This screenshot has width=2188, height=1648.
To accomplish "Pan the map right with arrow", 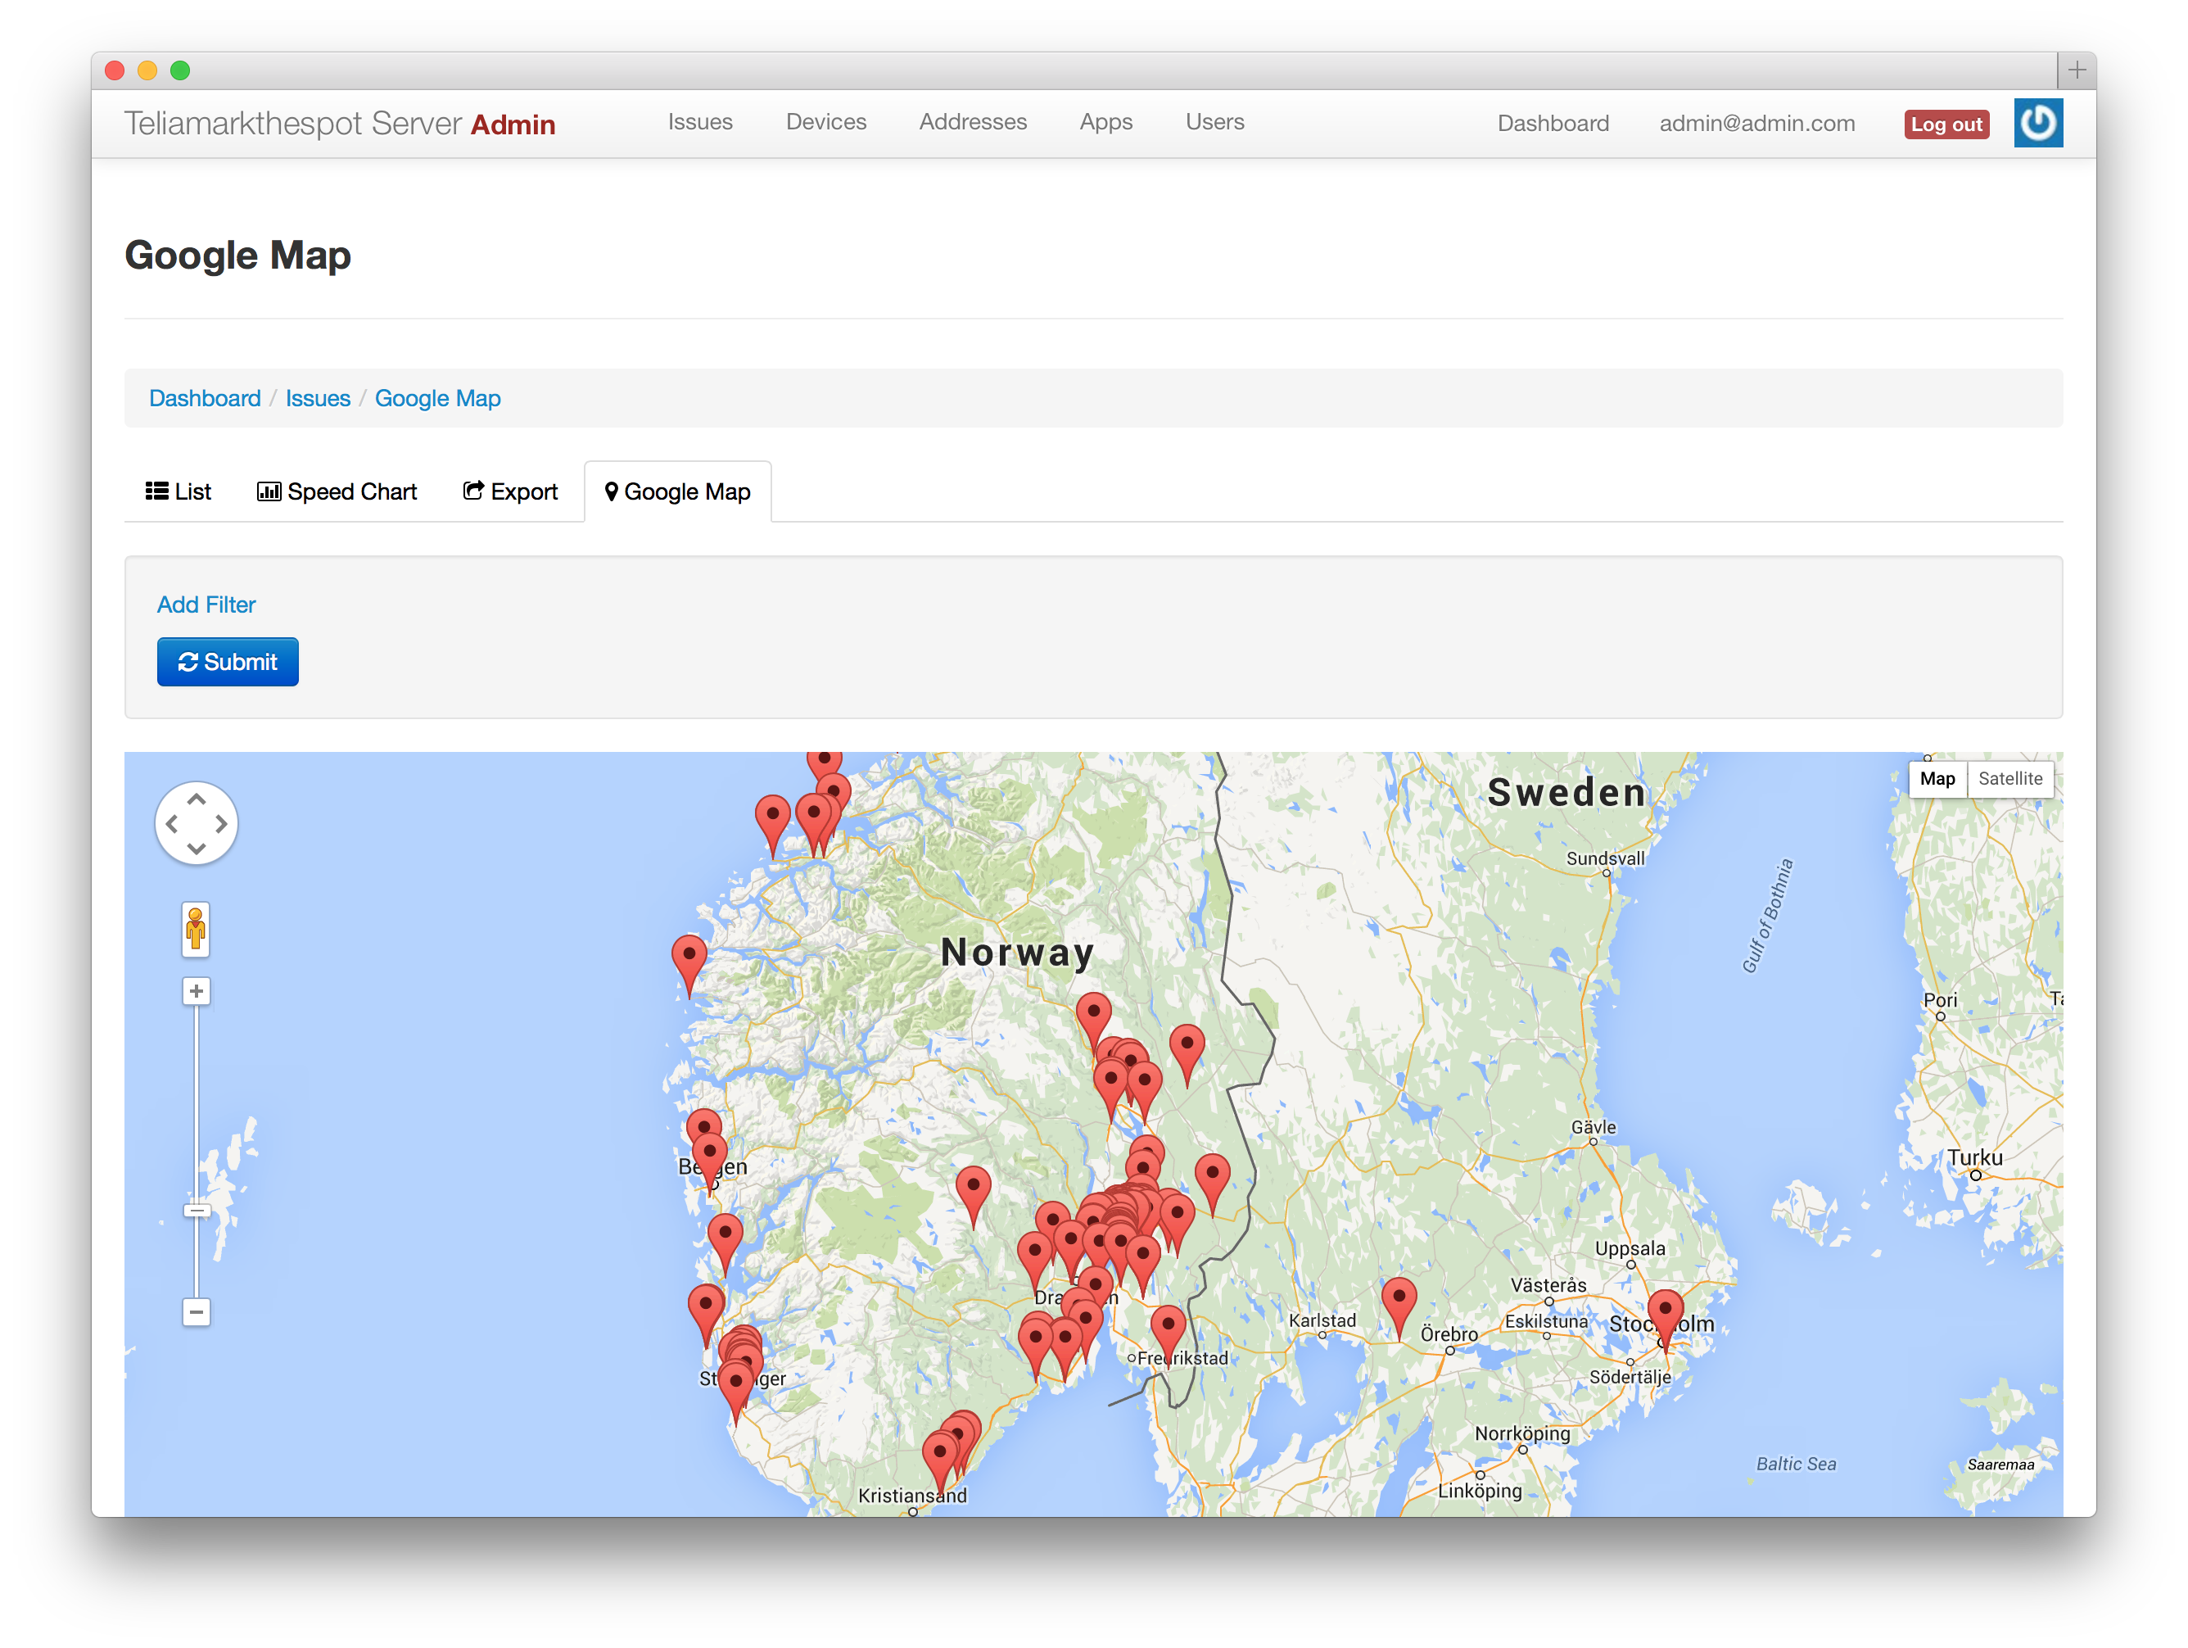I will coord(220,823).
